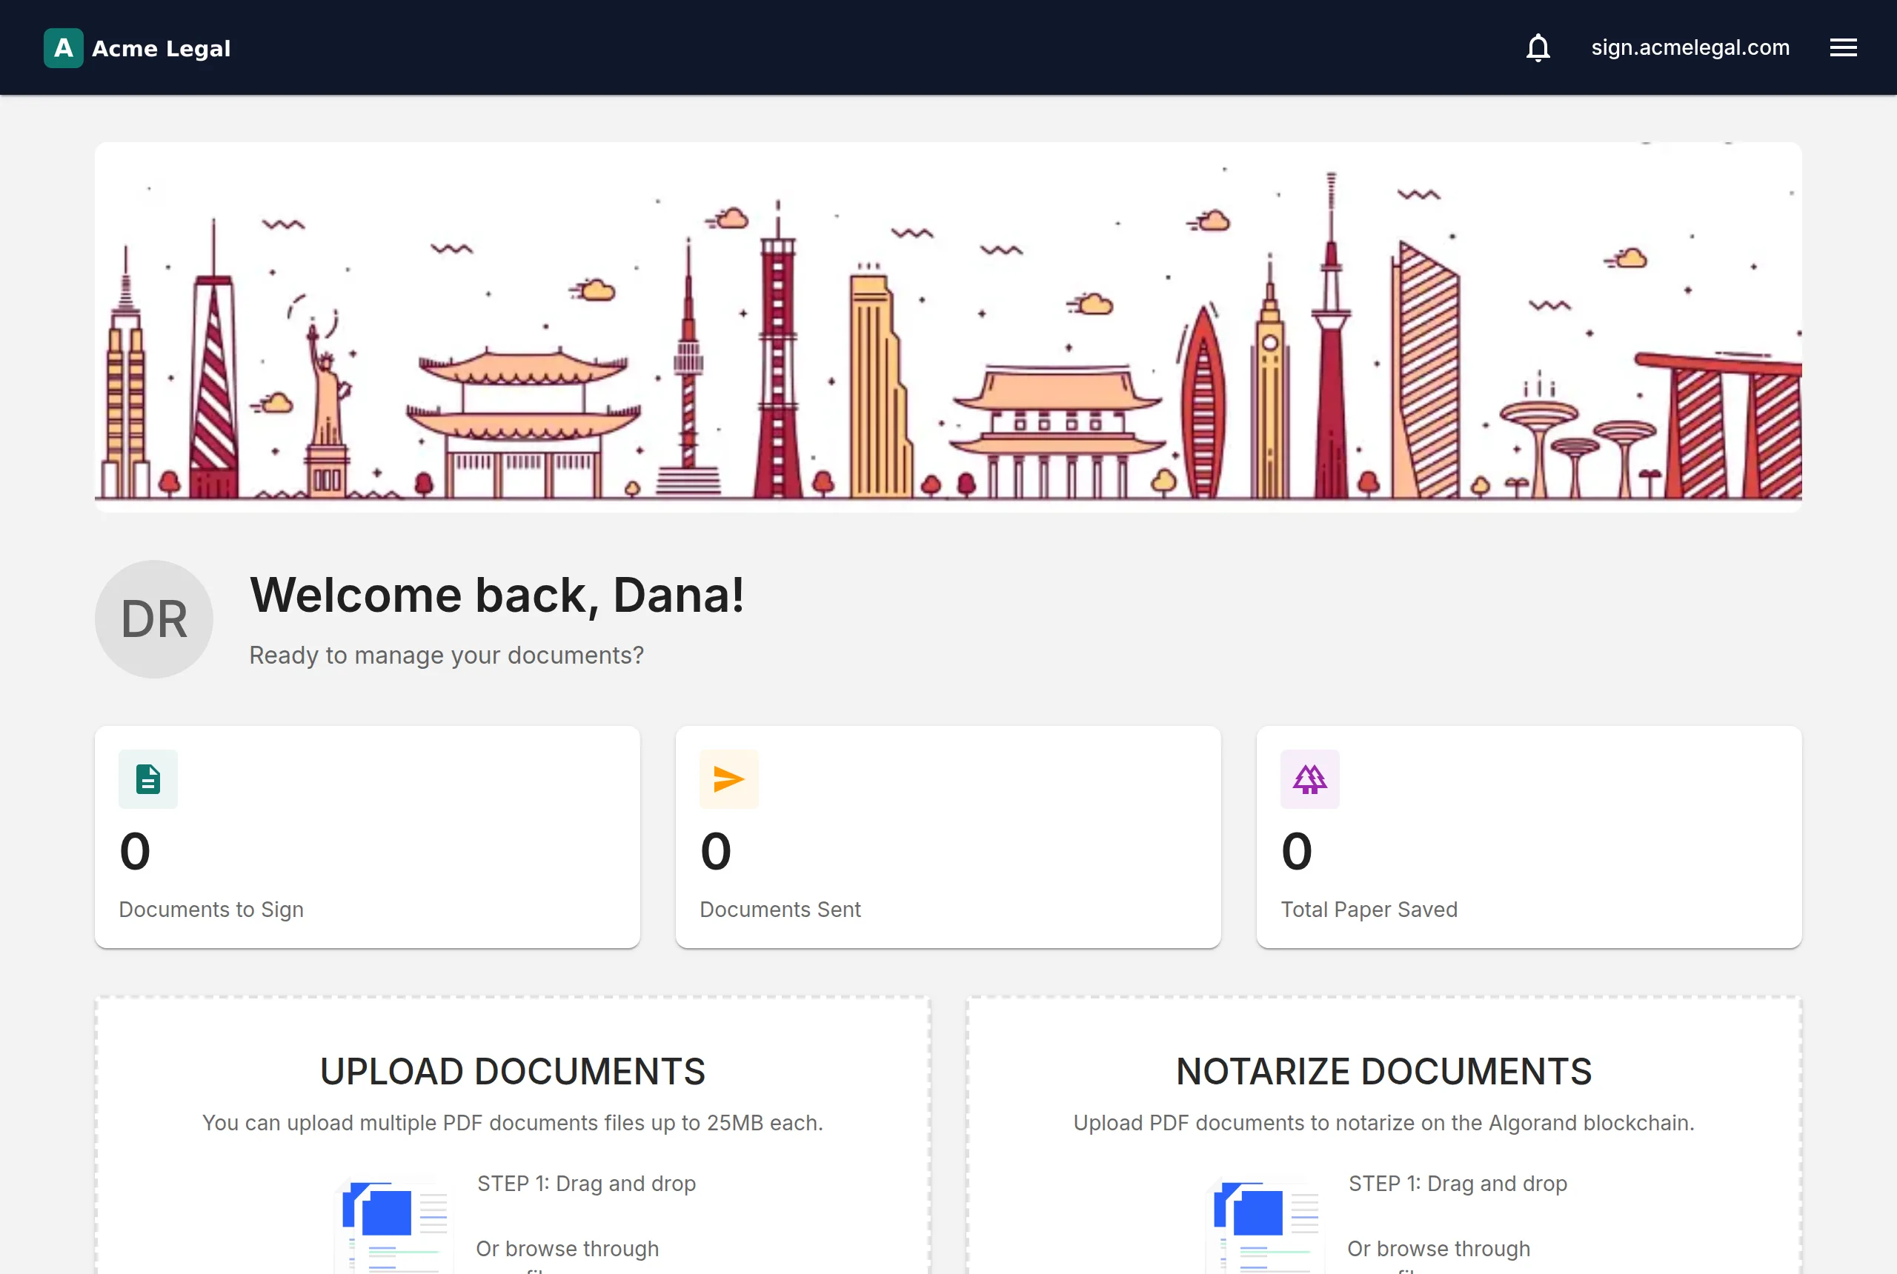Open the Documents to Sign card

(368, 837)
